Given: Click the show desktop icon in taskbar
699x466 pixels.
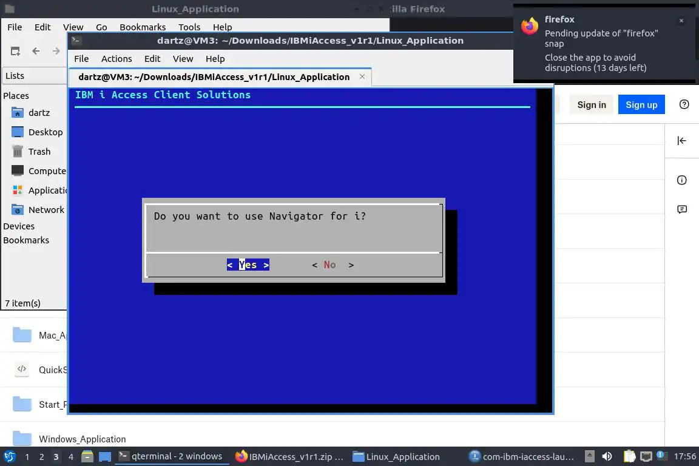Looking at the screenshot, I should click(105, 457).
